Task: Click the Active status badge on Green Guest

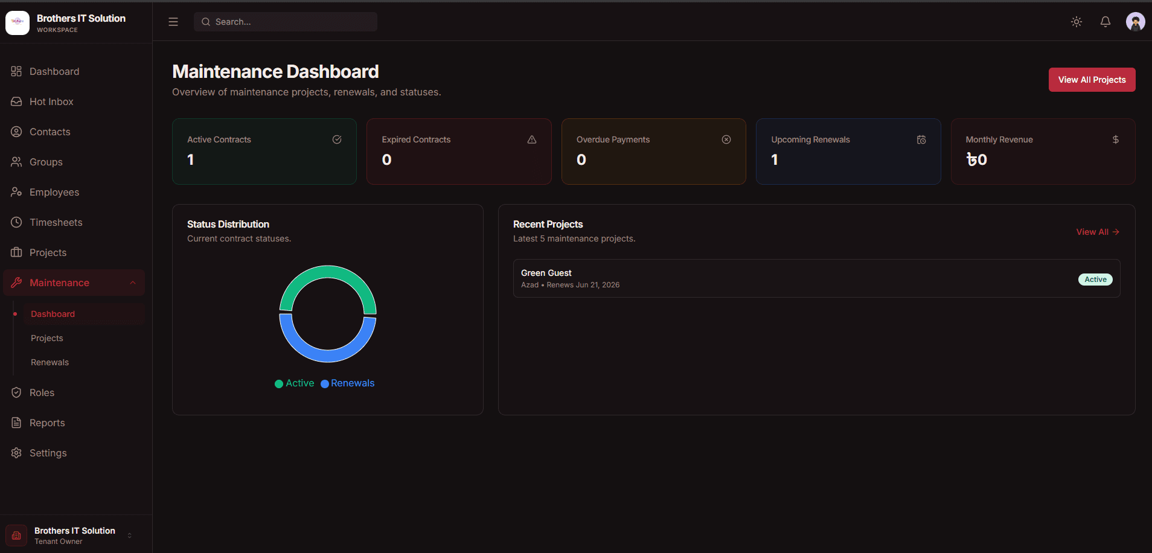Action: tap(1095, 280)
